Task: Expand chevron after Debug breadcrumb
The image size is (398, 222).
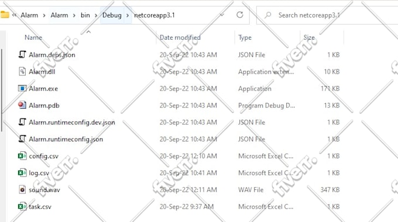Action: [x=128, y=15]
